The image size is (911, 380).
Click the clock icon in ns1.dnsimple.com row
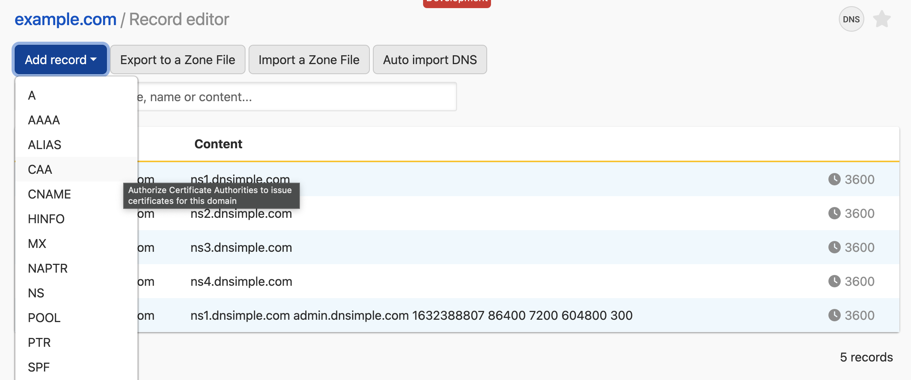tap(834, 179)
